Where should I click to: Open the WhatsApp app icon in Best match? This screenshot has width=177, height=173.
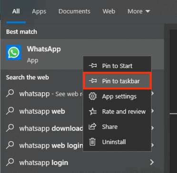[14, 52]
